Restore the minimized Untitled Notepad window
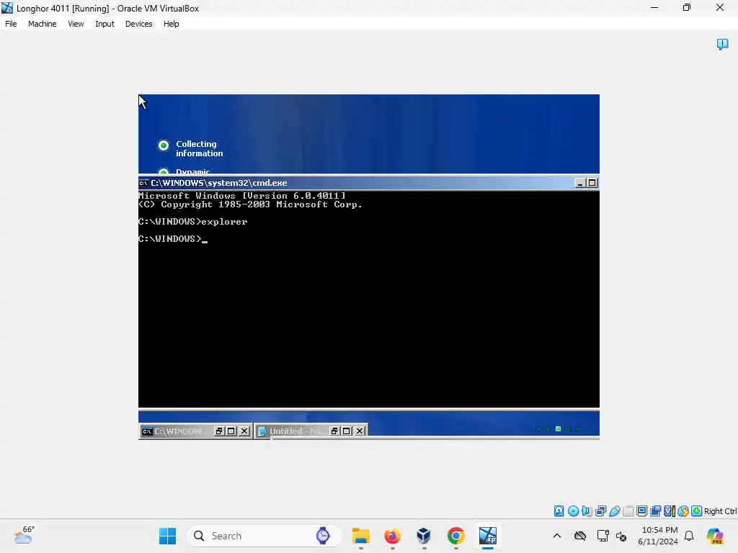 334,431
